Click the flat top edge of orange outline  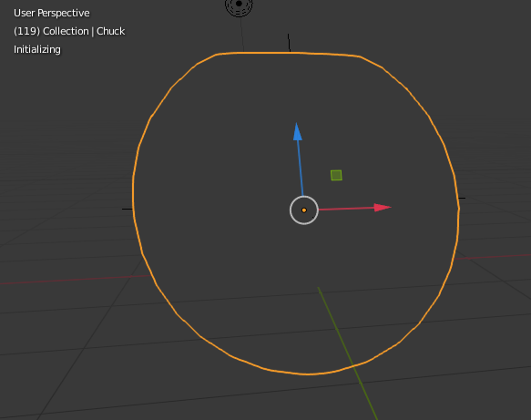(288, 53)
